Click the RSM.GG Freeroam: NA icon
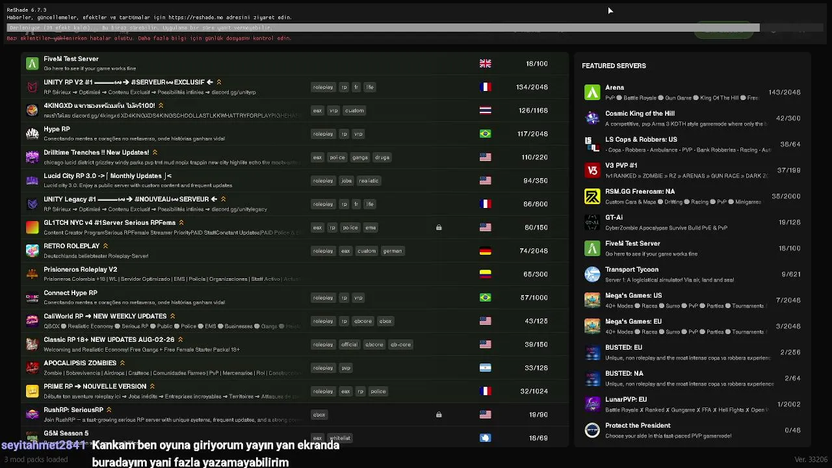The width and height of the screenshot is (832, 468). [x=592, y=196]
